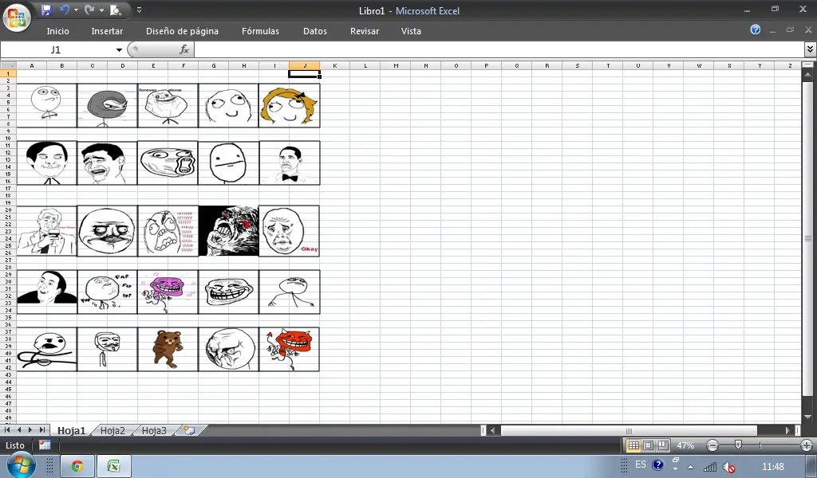The width and height of the screenshot is (817, 478).
Task: Switch to Page Layout view button
Action: coord(648,446)
